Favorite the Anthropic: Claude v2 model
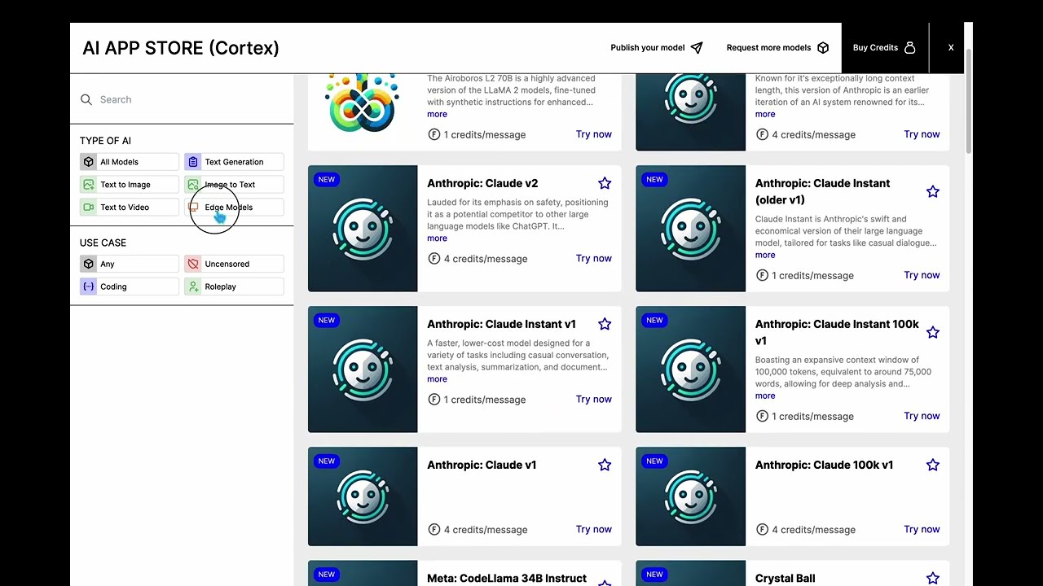Viewport: 1043px width, 586px height. (x=605, y=183)
